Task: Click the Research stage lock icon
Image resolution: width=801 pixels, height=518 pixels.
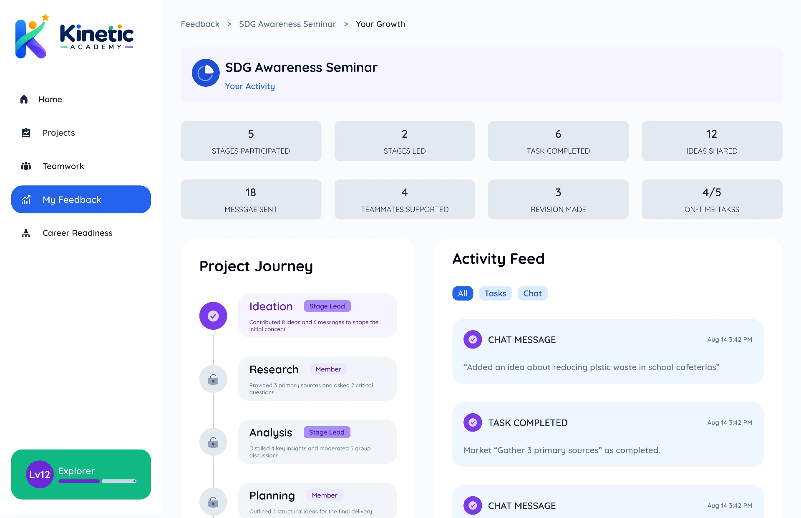Action: tap(213, 379)
